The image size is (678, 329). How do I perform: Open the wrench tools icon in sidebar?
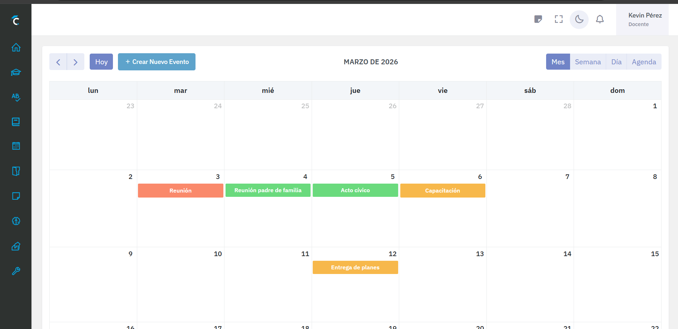point(16,271)
